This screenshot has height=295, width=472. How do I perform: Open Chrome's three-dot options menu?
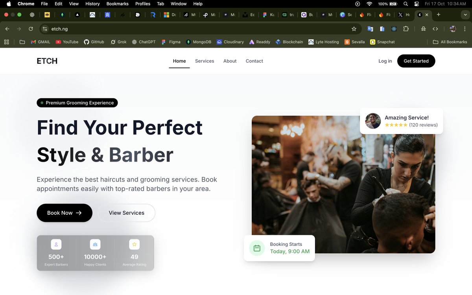coord(465,29)
